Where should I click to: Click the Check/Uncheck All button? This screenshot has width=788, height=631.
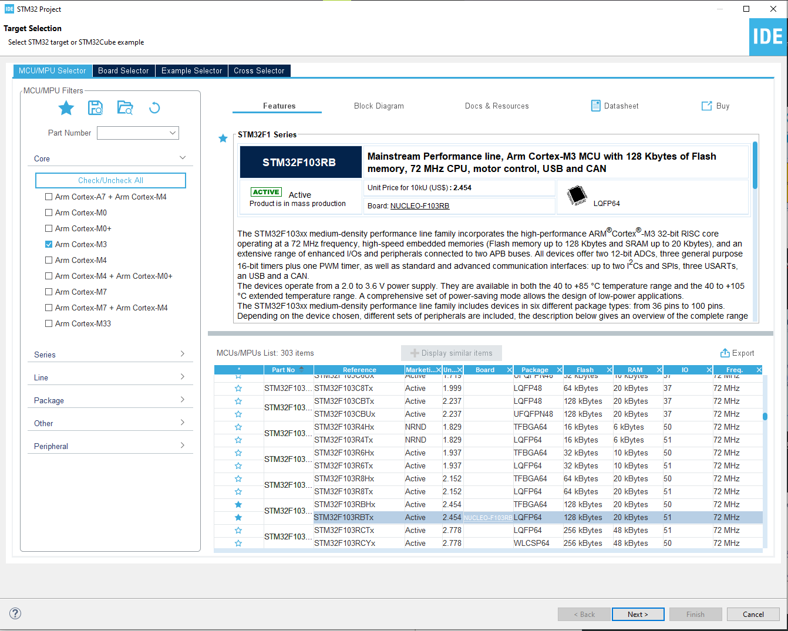pyautogui.click(x=110, y=180)
